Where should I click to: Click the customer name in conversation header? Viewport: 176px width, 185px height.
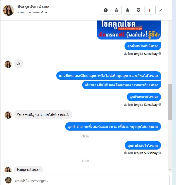[x=33, y=7]
